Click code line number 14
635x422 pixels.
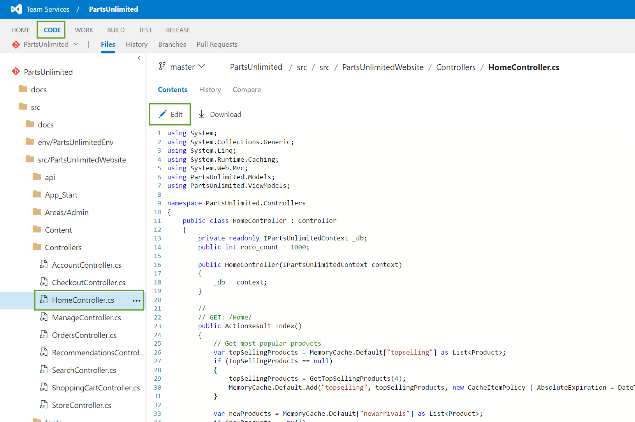[157, 247]
